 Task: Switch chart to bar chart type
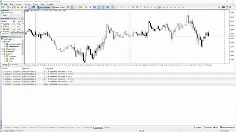68,7
